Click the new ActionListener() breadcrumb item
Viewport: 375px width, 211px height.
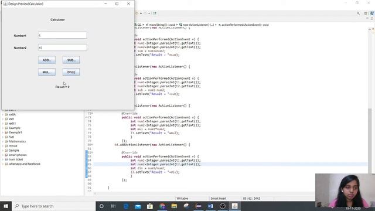coord(197,25)
